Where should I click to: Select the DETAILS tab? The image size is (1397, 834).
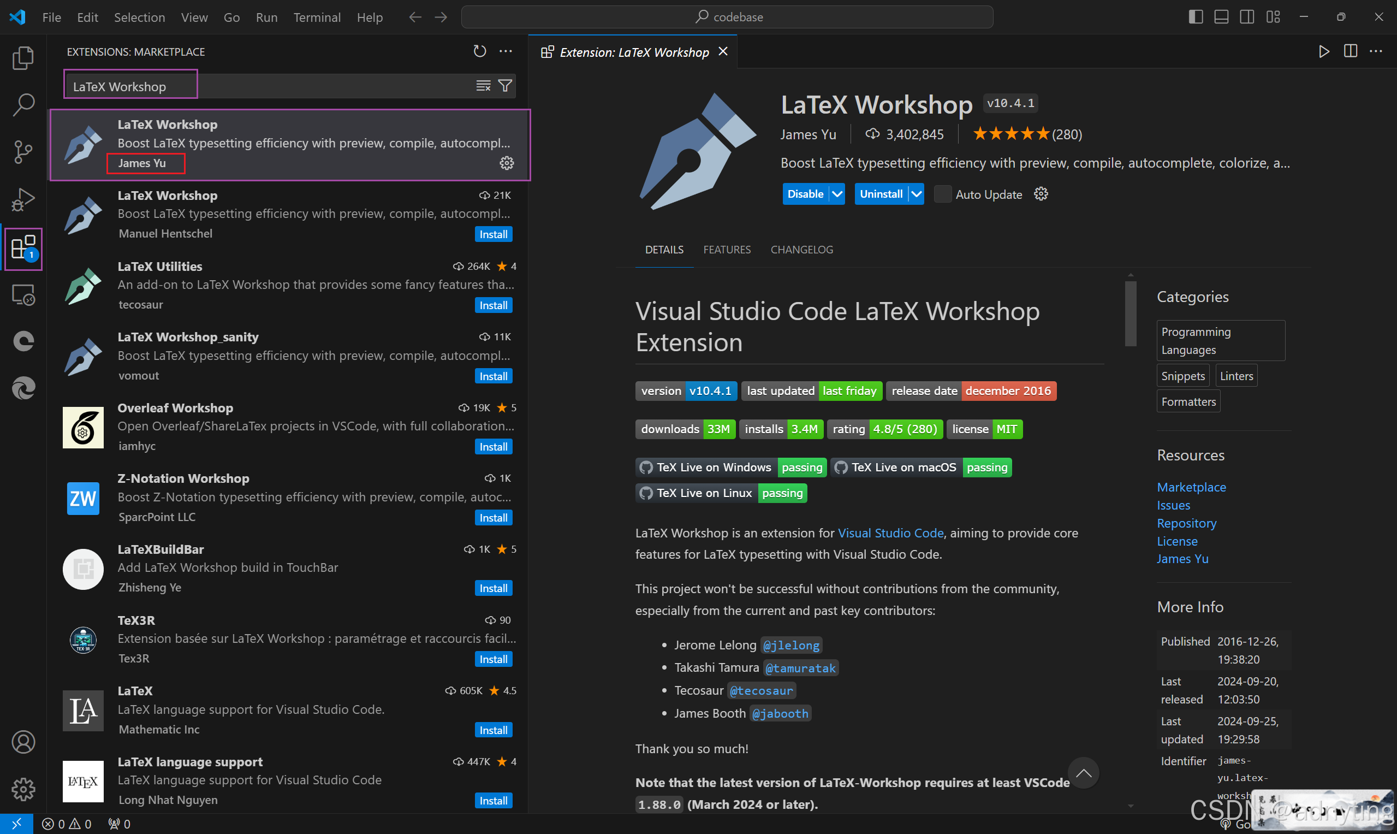coord(664,250)
